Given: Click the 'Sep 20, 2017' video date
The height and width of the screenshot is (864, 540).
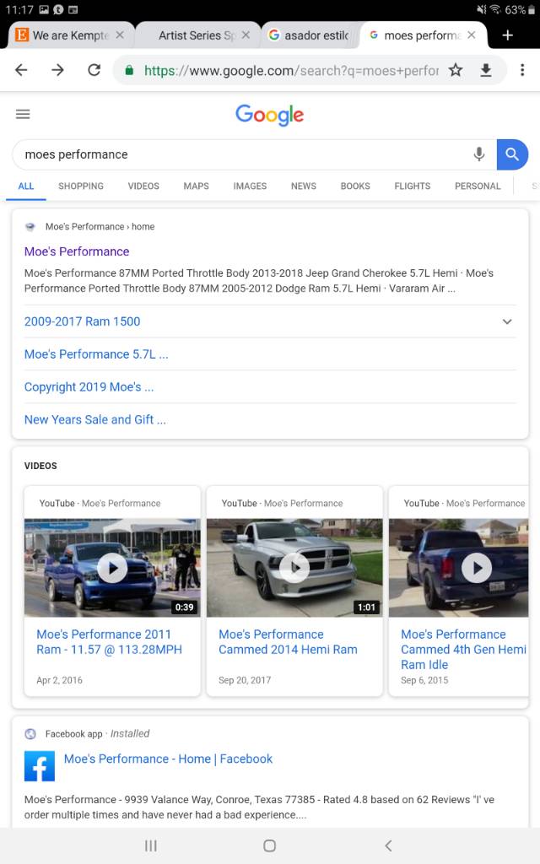Looking at the screenshot, I should [x=245, y=680].
